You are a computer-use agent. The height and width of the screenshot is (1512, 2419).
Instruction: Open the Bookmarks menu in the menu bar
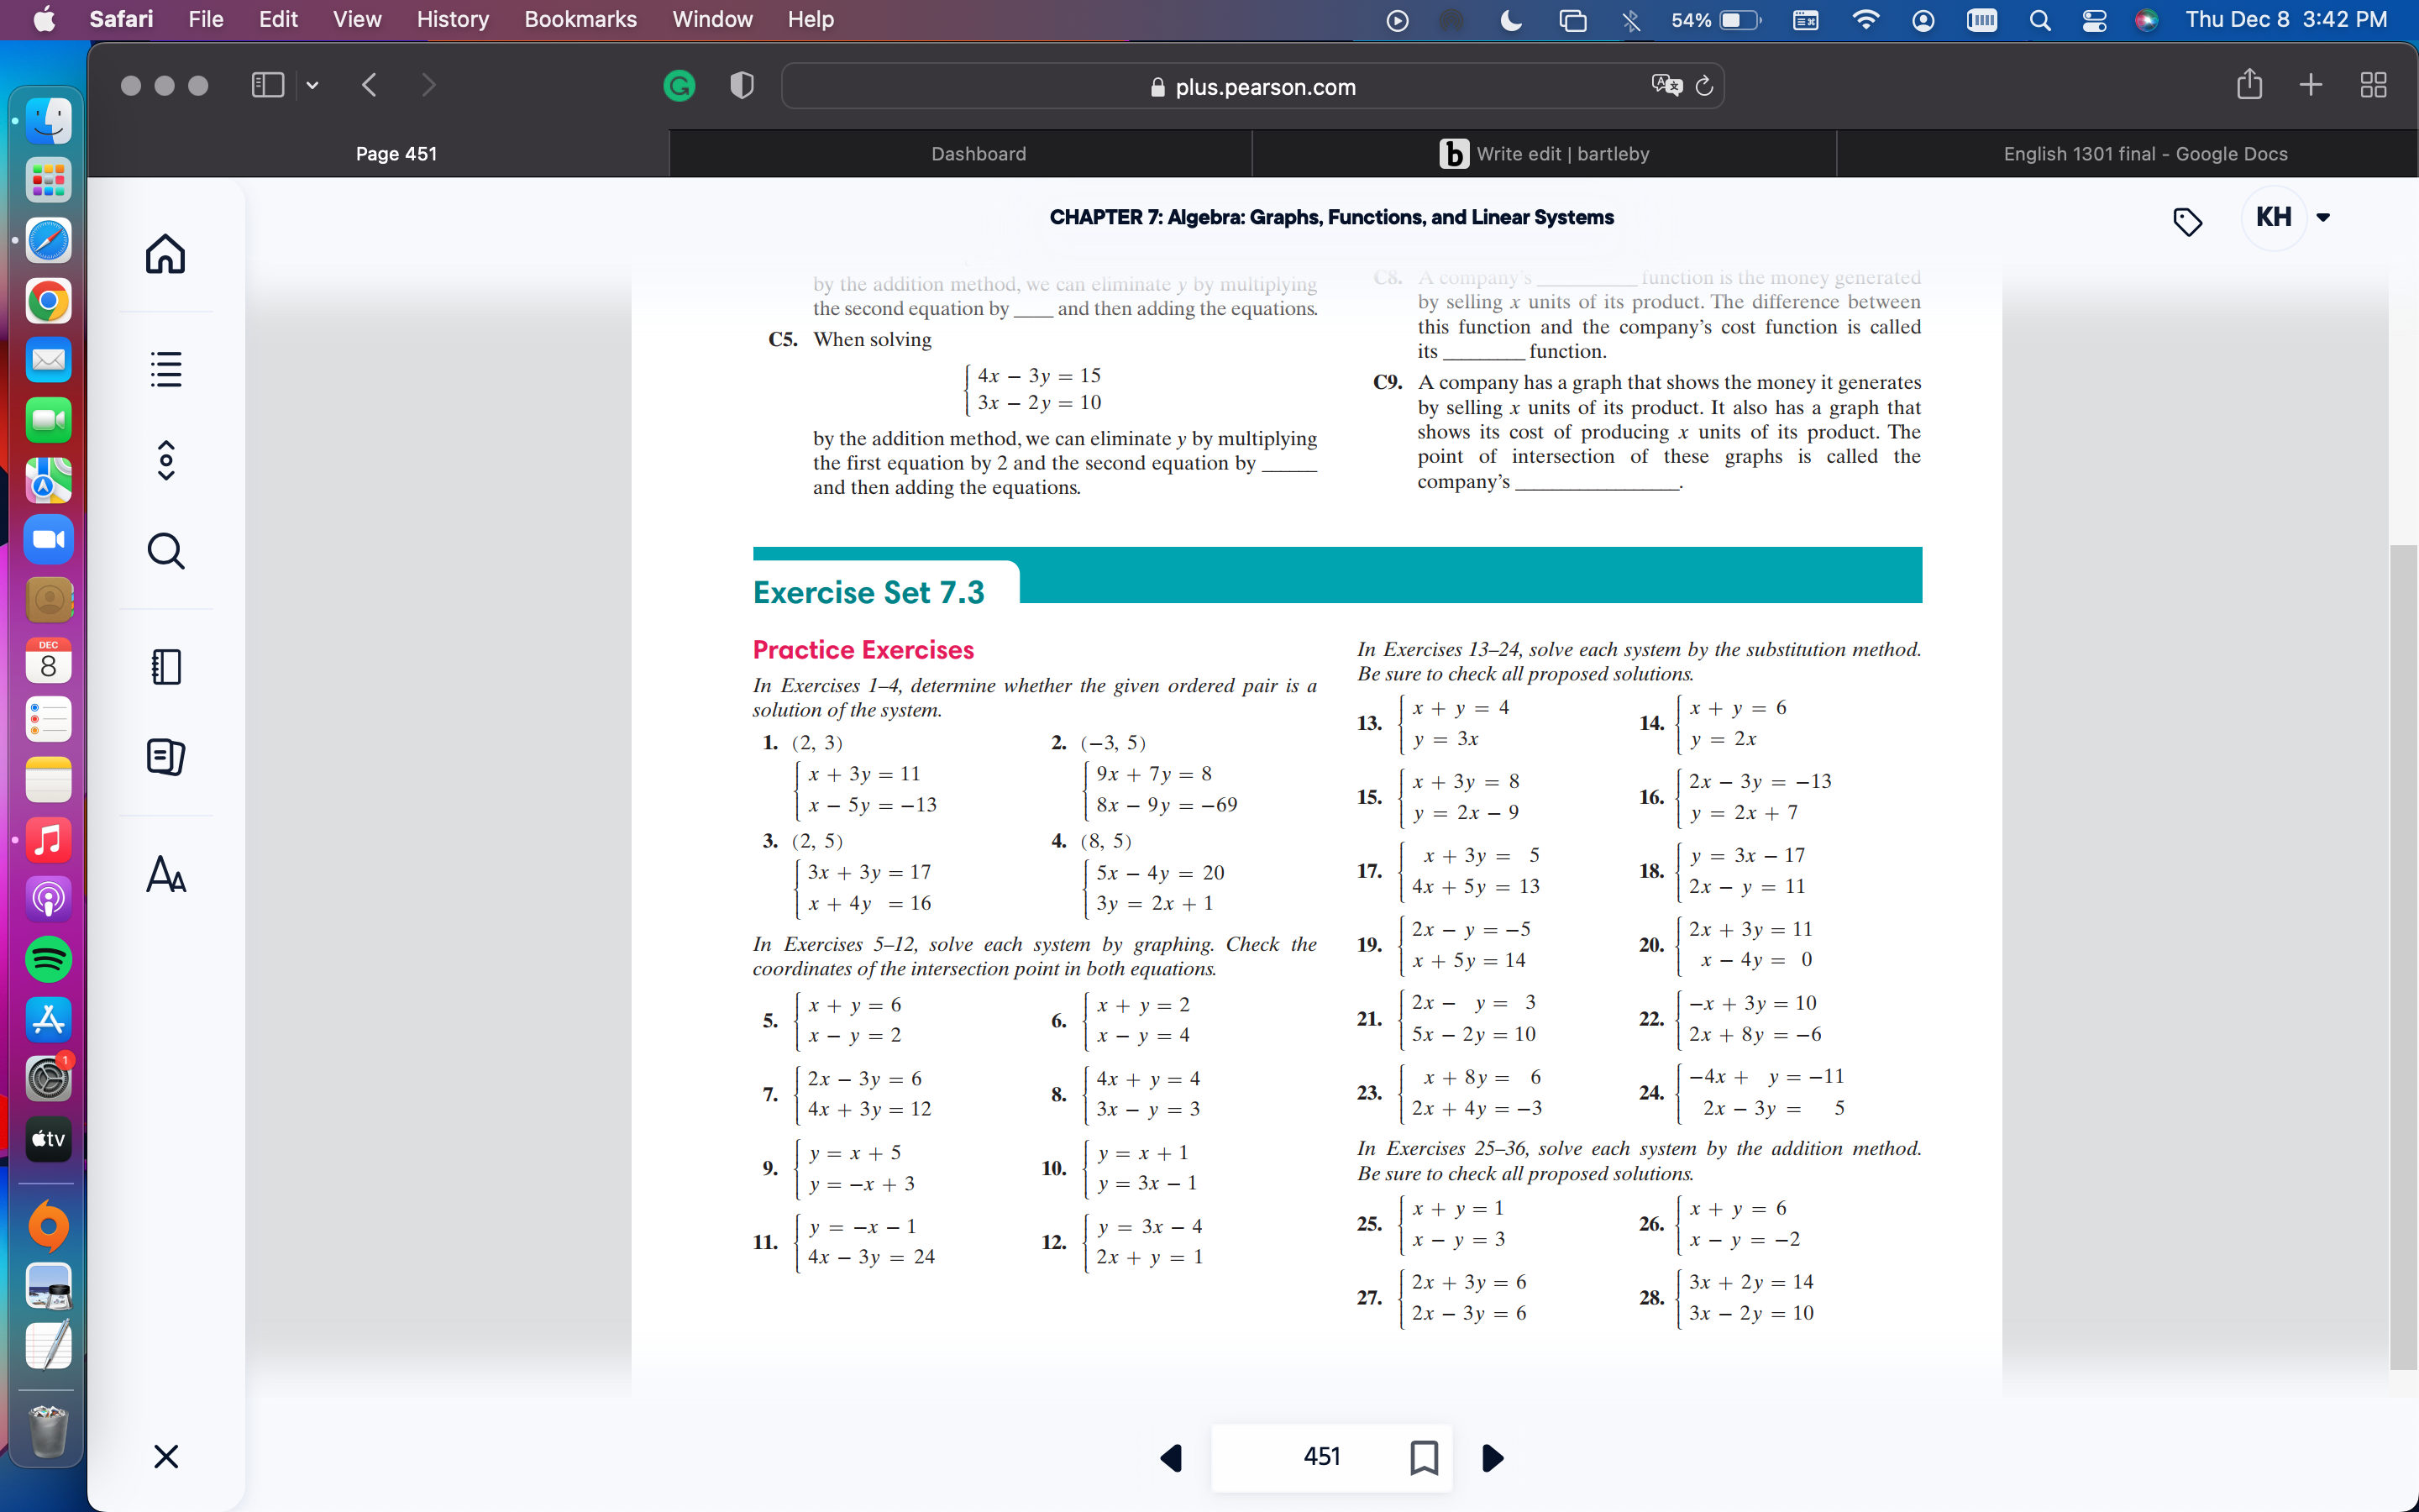tap(580, 19)
